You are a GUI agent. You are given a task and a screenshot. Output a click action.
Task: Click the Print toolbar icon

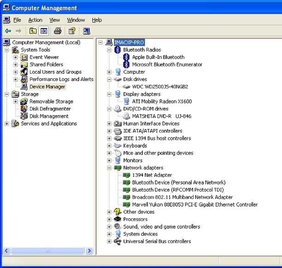pos(58,31)
